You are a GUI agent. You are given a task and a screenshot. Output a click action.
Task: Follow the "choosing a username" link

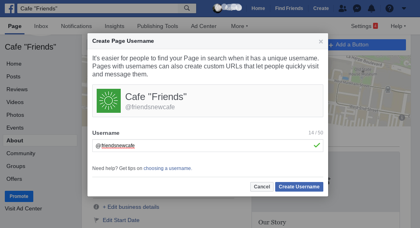pyautogui.click(x=167, y=168)
